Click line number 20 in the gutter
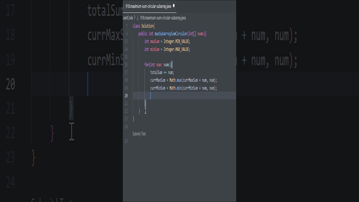 (126, 96)
